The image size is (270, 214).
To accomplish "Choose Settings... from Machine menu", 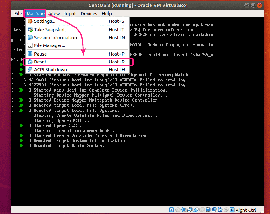I will [x=77, y=21].
